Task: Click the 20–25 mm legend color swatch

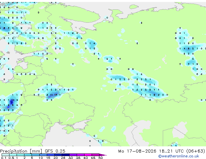Action: [x=58, y=155]
